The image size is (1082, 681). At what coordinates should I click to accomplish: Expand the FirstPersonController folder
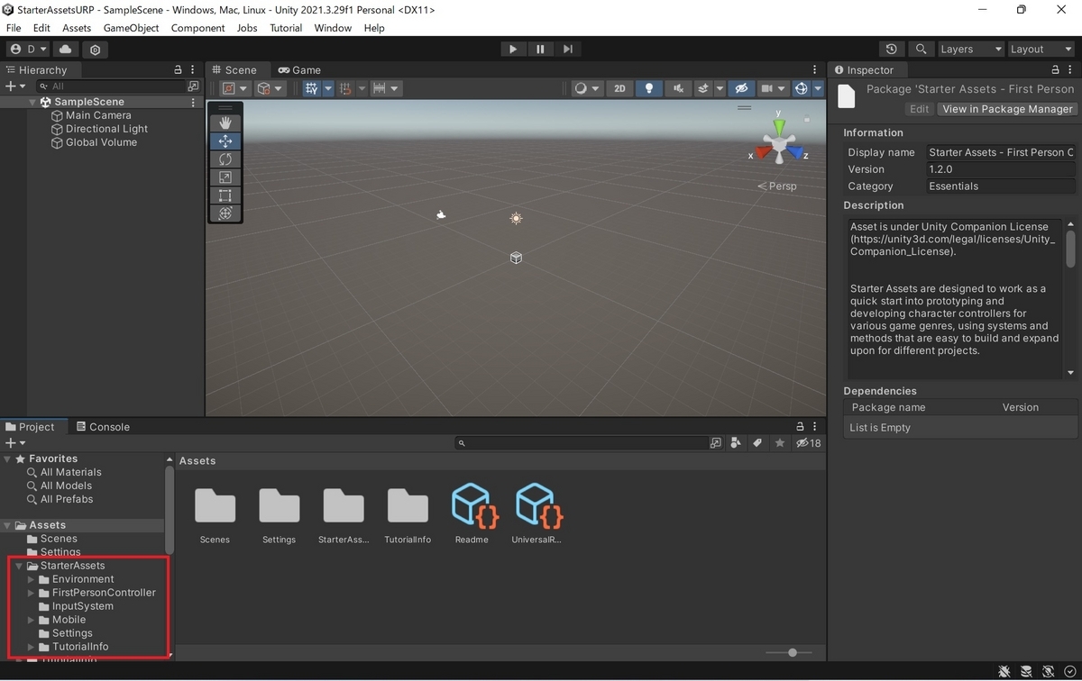pyautogui.click(x=32, y=592)
